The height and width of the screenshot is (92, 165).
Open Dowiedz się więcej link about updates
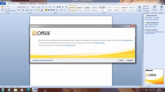coord(99,43)
